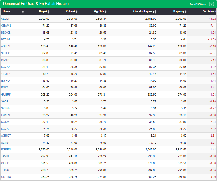Select ASELS return value -7.10
The height and width of the screenshot is (181, 217).
pyautogui.click(x=213, y=46)
